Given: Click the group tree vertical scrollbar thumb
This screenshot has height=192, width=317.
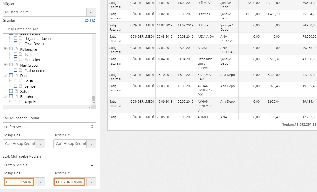Looking at the screenshot, I should point(94,98).
